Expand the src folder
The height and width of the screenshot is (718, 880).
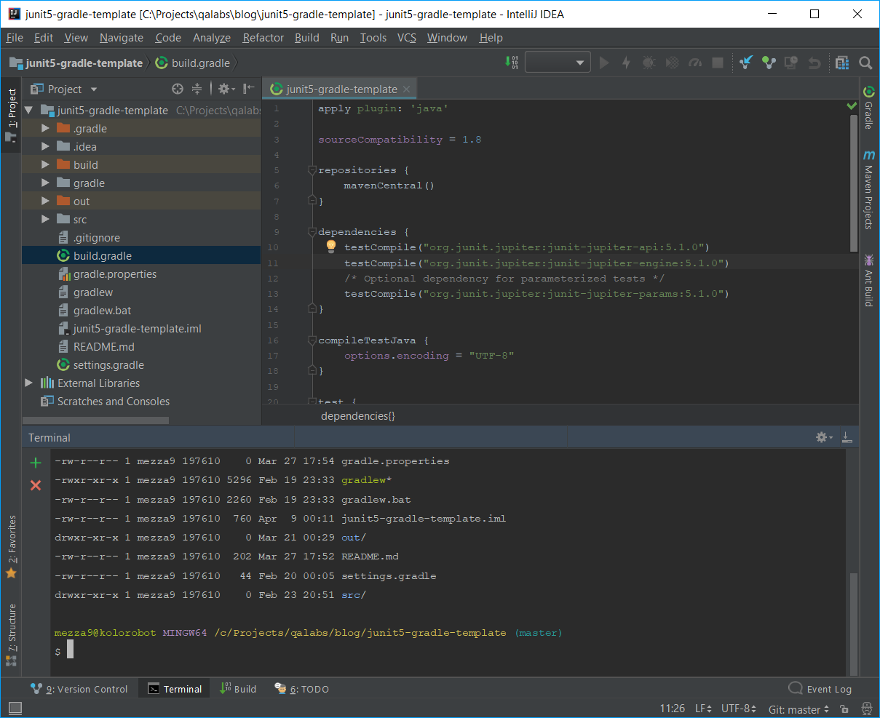[x=46, y=220]
